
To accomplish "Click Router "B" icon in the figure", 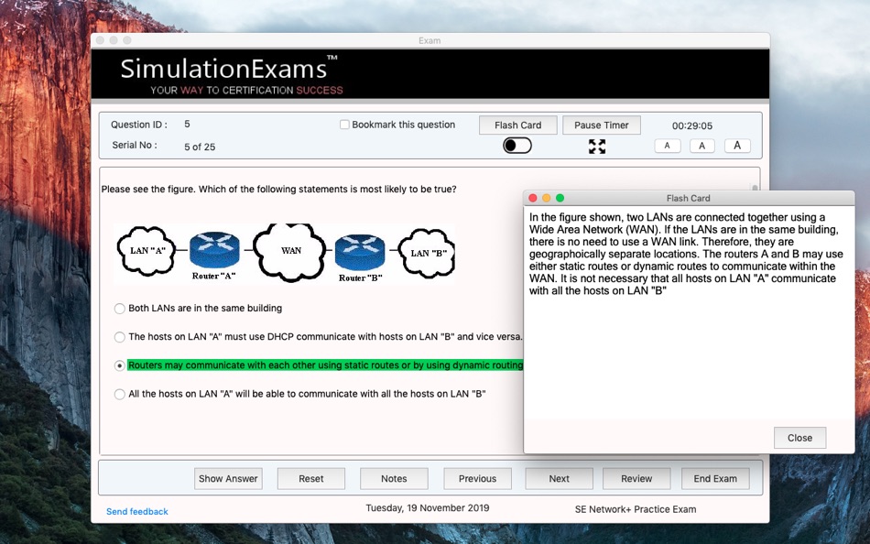I will pyautogui.click(x=360, y=252).
